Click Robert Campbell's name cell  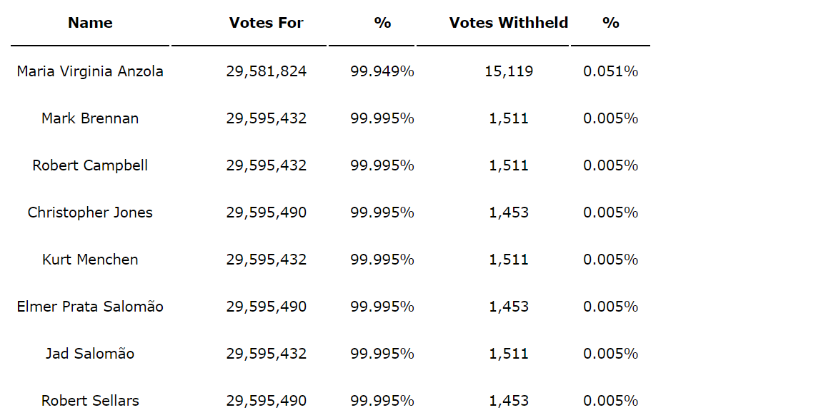[90, 165]
